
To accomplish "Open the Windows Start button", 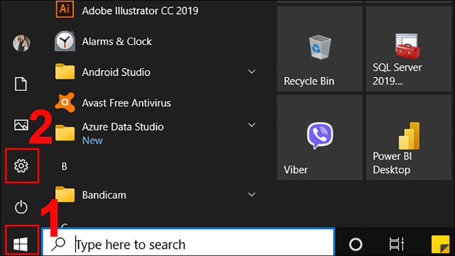I will tap(20, 244).
